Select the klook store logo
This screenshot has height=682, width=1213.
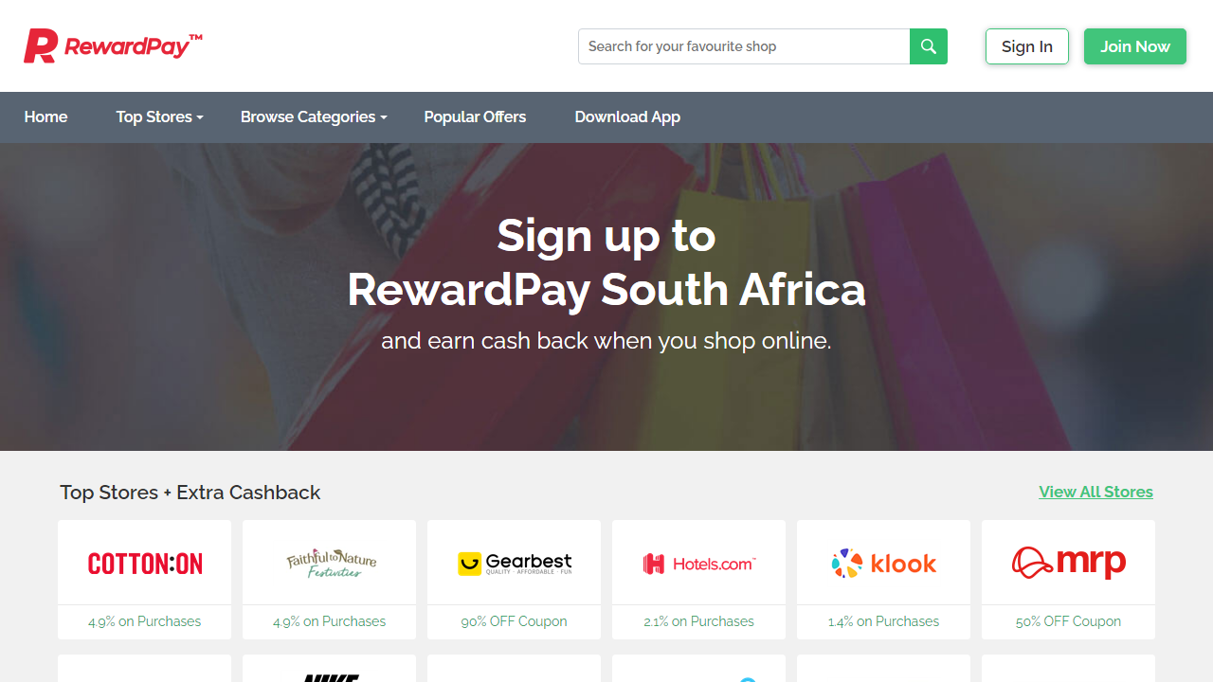(882, 562)
